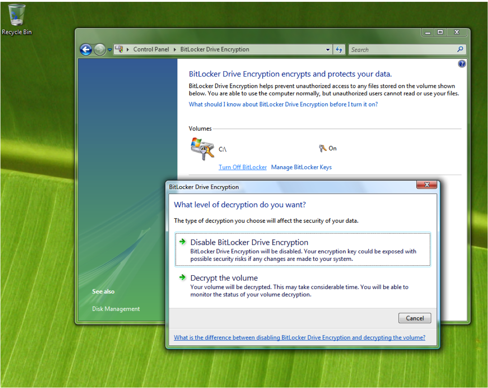Click the 'What level of decryption' heading
Screen dimensions: 488x388
(240, 205)
